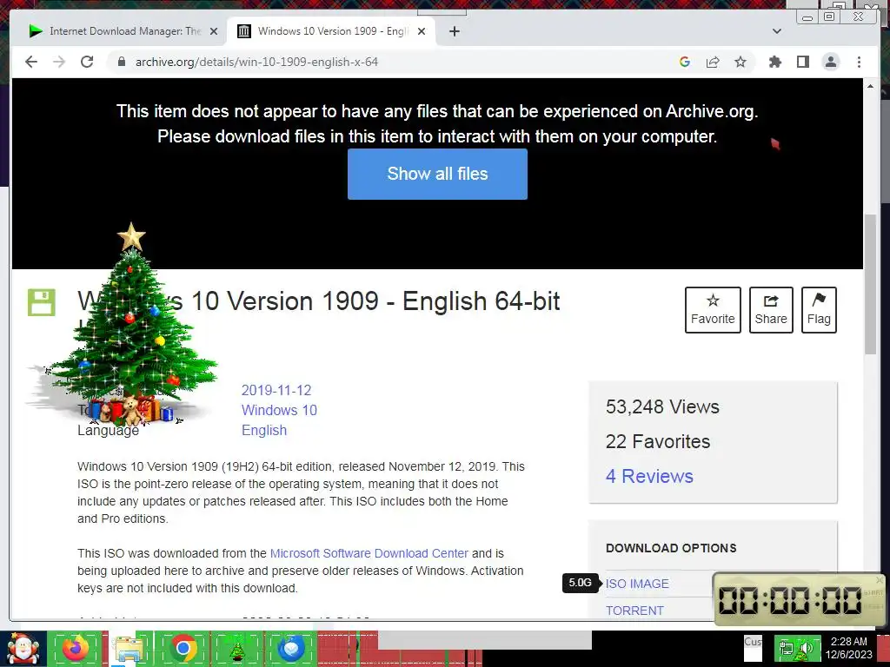
Task: Click the Windows 10 Version 1909 title
Action: 318,301
